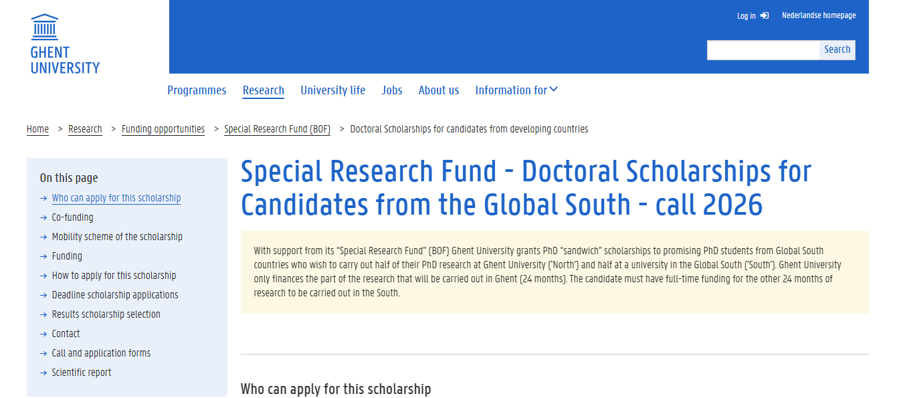
Task: Click inside the search input field
Action: point(763,49)
